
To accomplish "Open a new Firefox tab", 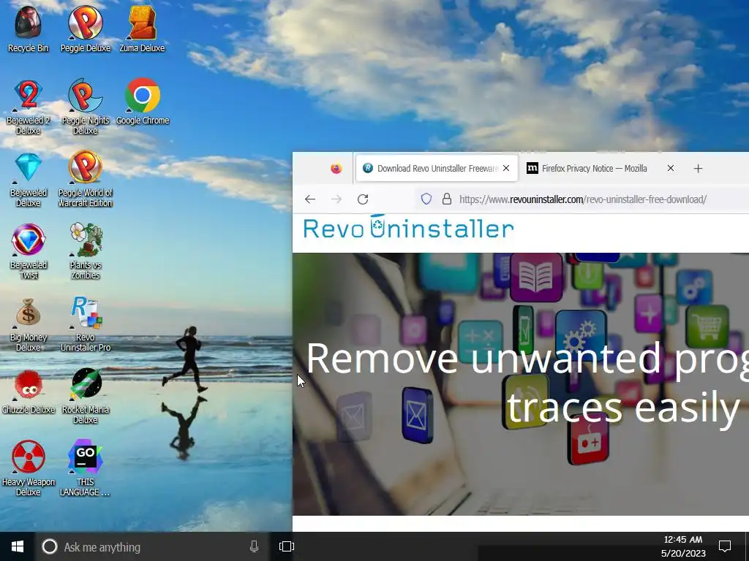I will tap(698, 169).
